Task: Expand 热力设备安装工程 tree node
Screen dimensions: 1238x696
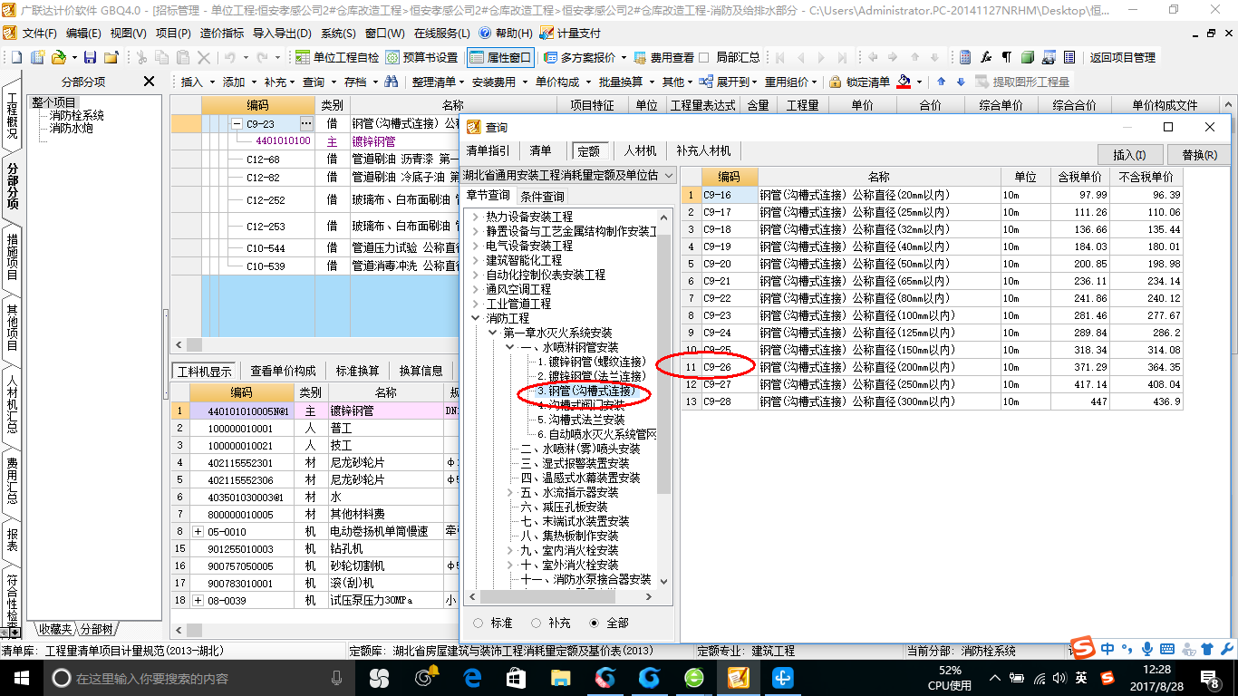Action: 476,217
